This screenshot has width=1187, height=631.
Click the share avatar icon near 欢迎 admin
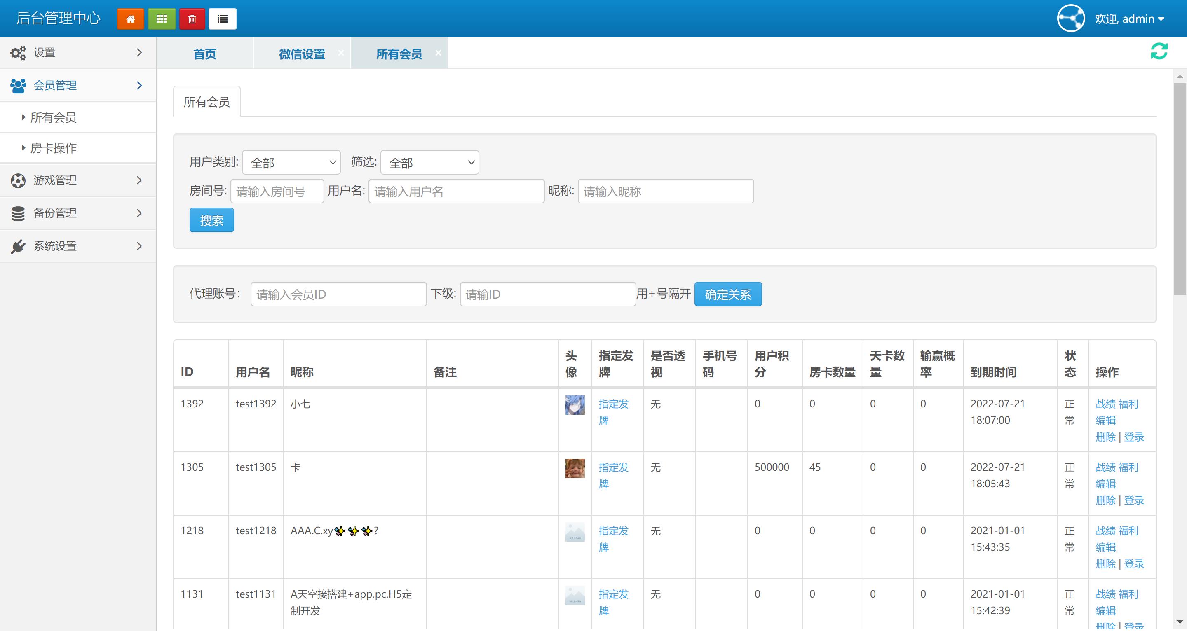(1071, 19)
